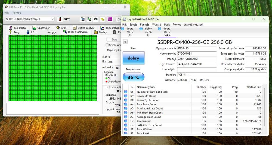
Task: Toggle the Szybki skan checkbox
Action: [x=107, y=45]
